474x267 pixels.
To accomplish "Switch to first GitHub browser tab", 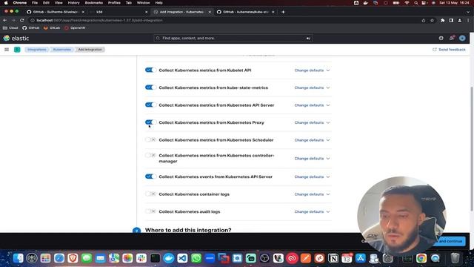I will click(x=56, y=12).
